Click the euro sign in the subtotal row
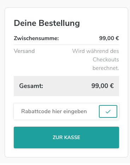130x165 pixels. tap(117, 38)
